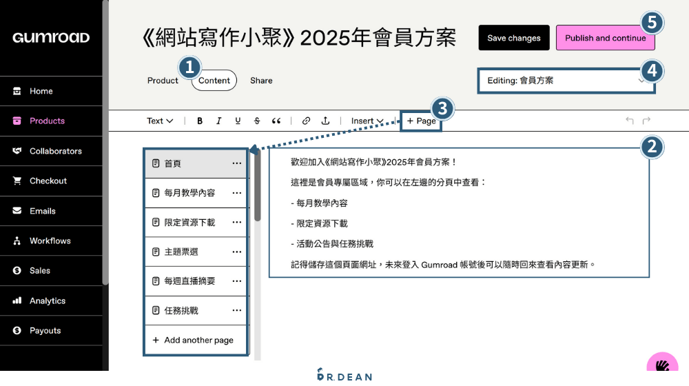Toggle underline formatting
The height and width of the screenshot is (386, 689).
coord(238,121)
